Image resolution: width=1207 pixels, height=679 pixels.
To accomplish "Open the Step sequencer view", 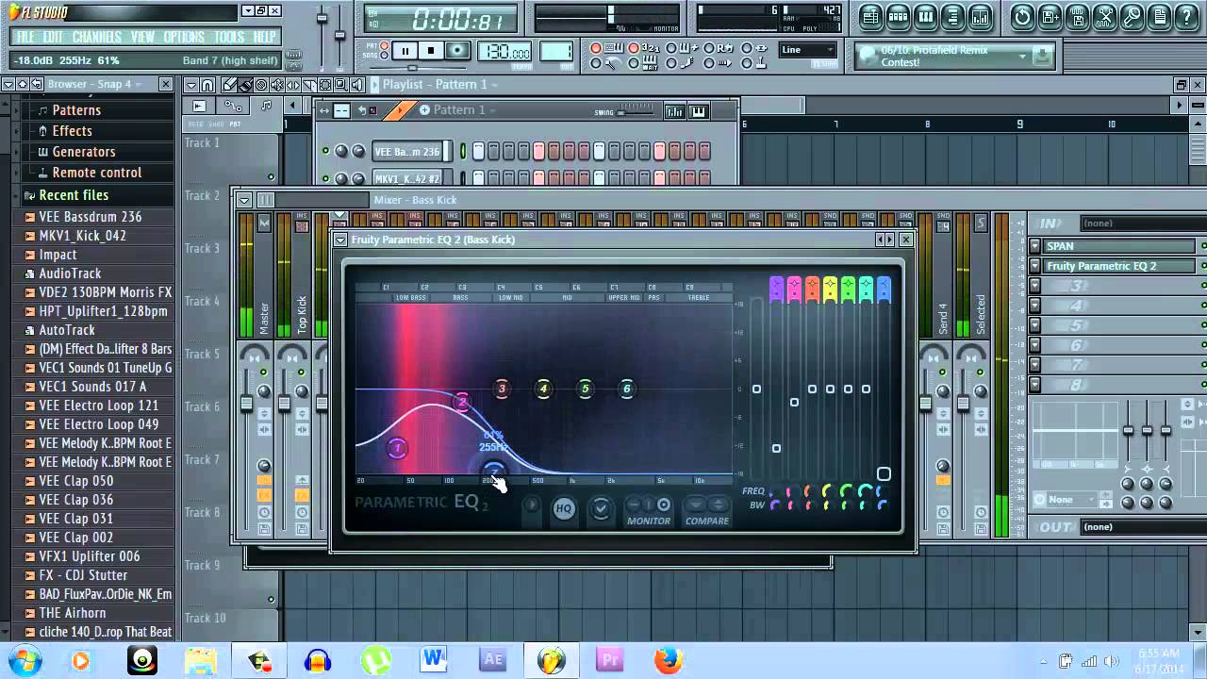I will click(898, 16).
